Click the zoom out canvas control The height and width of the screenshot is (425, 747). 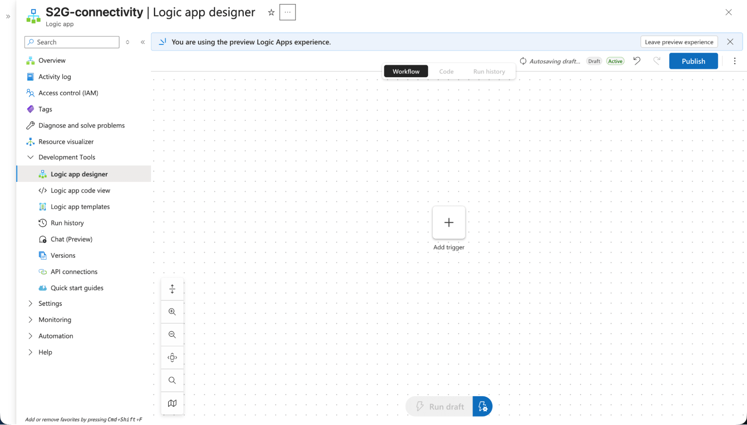coord(172,335)
